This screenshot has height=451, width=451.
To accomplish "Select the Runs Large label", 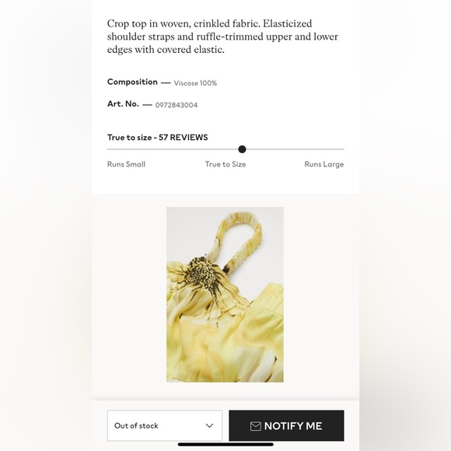I will point(324,164).
